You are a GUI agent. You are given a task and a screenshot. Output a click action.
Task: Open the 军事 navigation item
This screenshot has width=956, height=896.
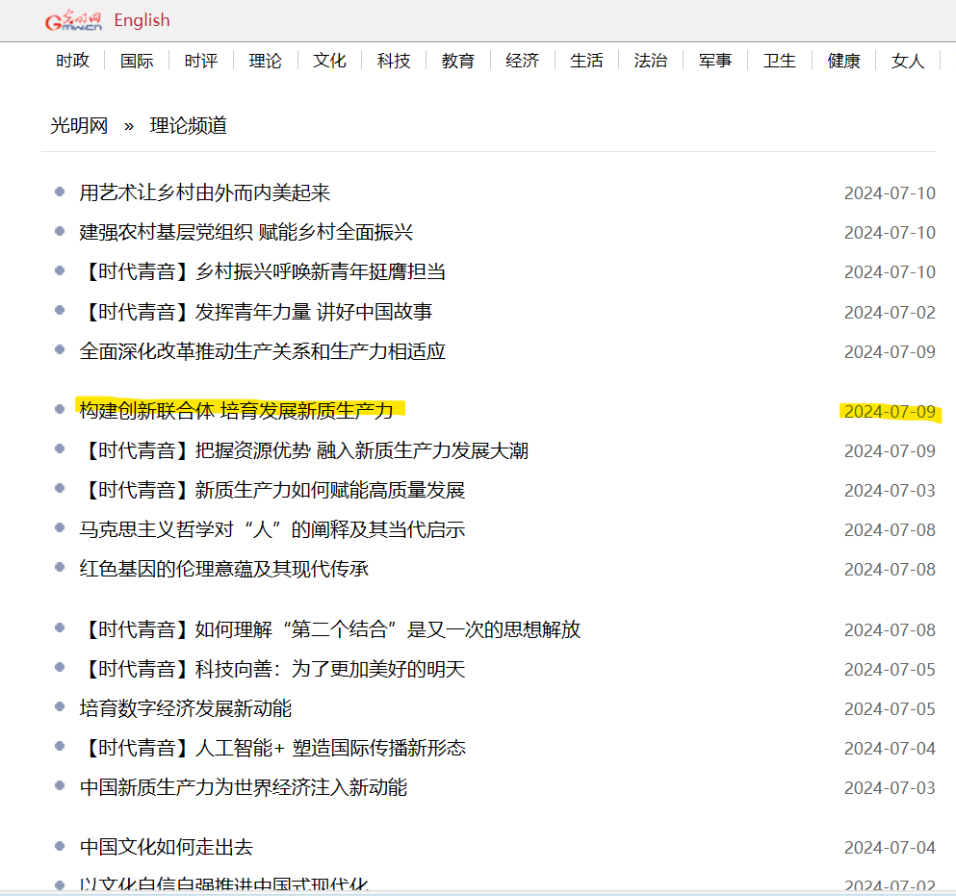[715, 61]
